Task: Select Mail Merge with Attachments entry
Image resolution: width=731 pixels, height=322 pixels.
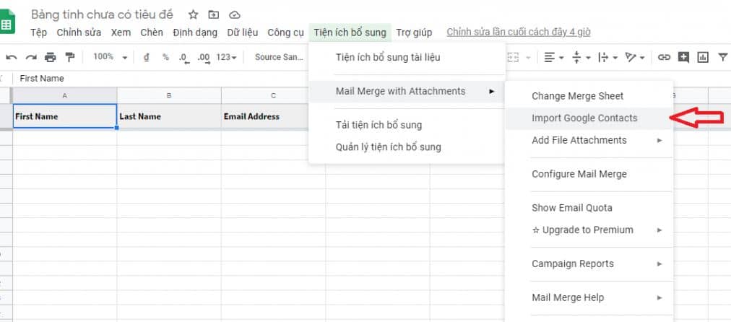Action: click(407, 92)
